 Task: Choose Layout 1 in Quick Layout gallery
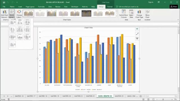[x=12, y=22]
